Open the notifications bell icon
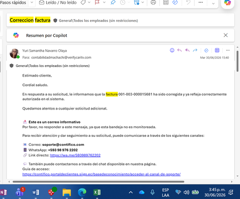Image resolution: width=240 pixels, height=199 pixels. tap(231, 192)
